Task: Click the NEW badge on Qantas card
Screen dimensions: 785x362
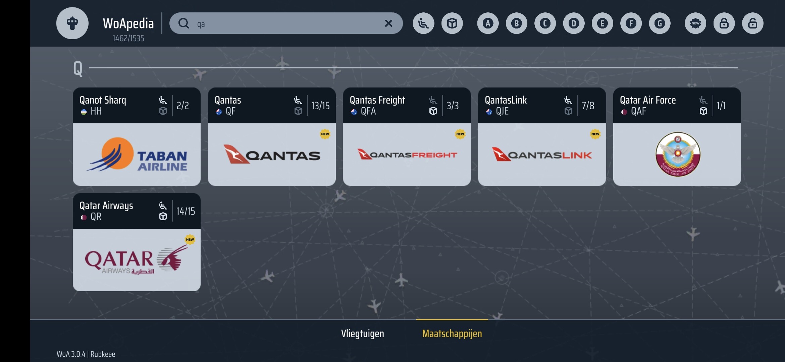Action: tap(325, 134)
